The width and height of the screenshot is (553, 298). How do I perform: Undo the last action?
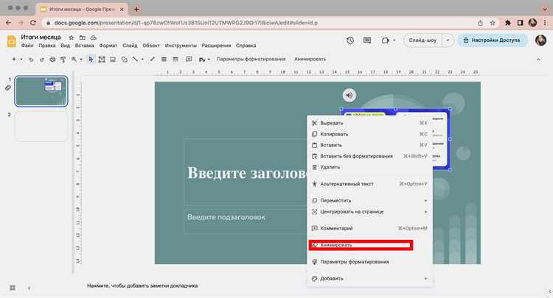[31, 60]
